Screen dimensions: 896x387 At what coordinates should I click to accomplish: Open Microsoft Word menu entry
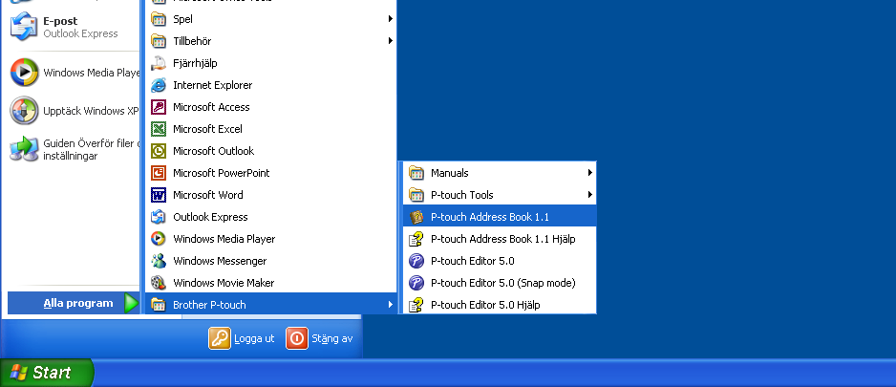click(271, 195)
